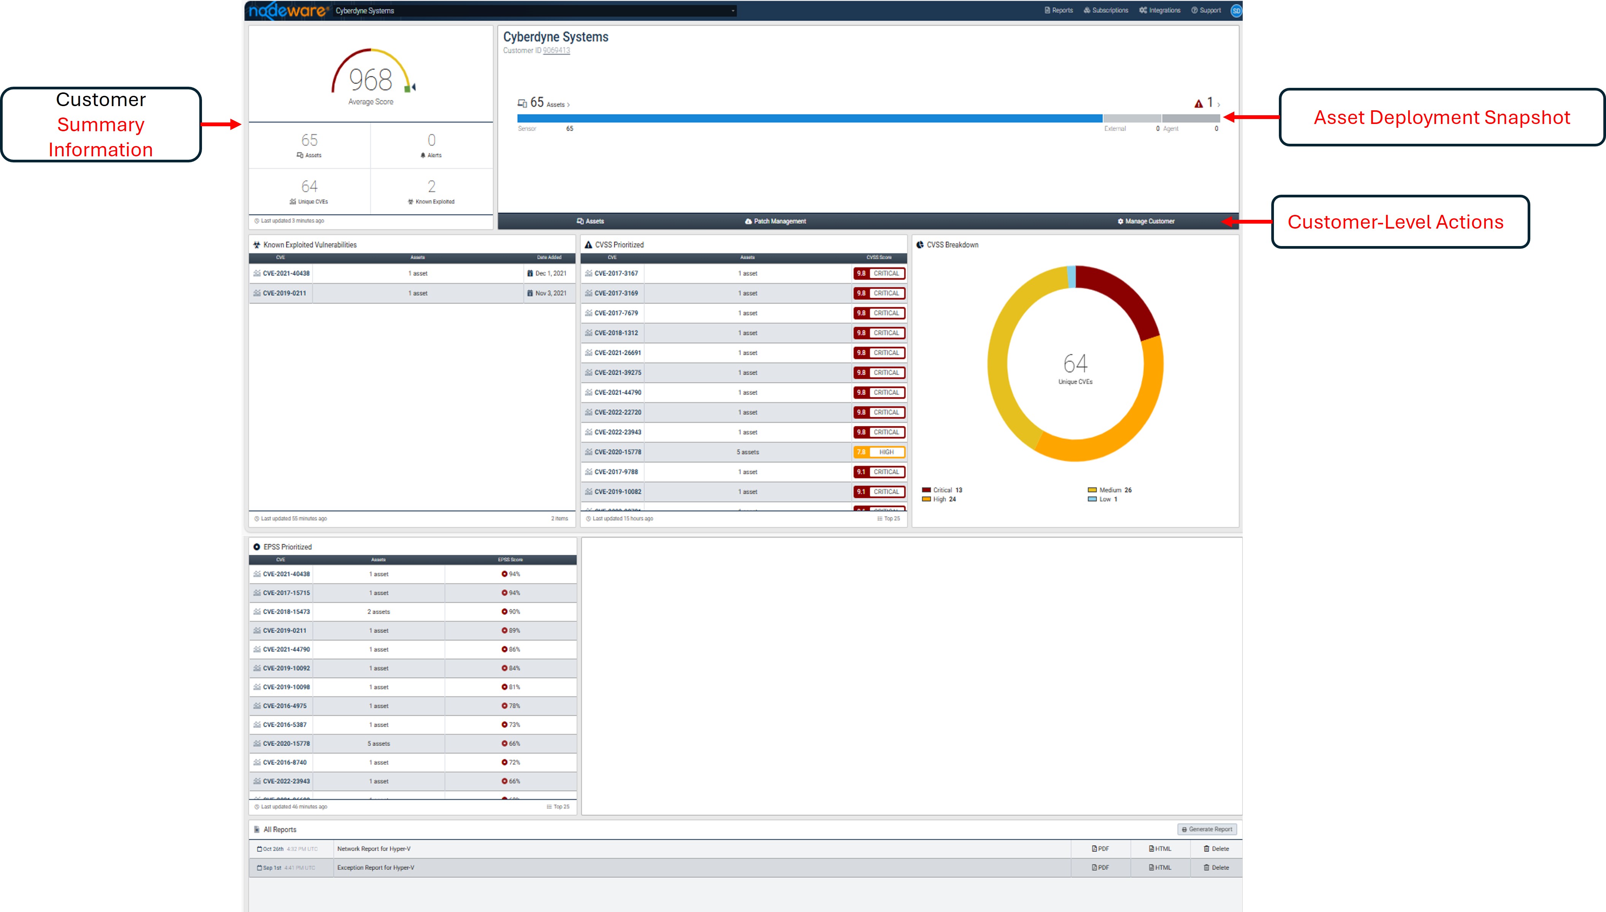Click the '2 assets' cell for CVE-2018-15473
1606x912 pixels.
(x=378, y=611)
